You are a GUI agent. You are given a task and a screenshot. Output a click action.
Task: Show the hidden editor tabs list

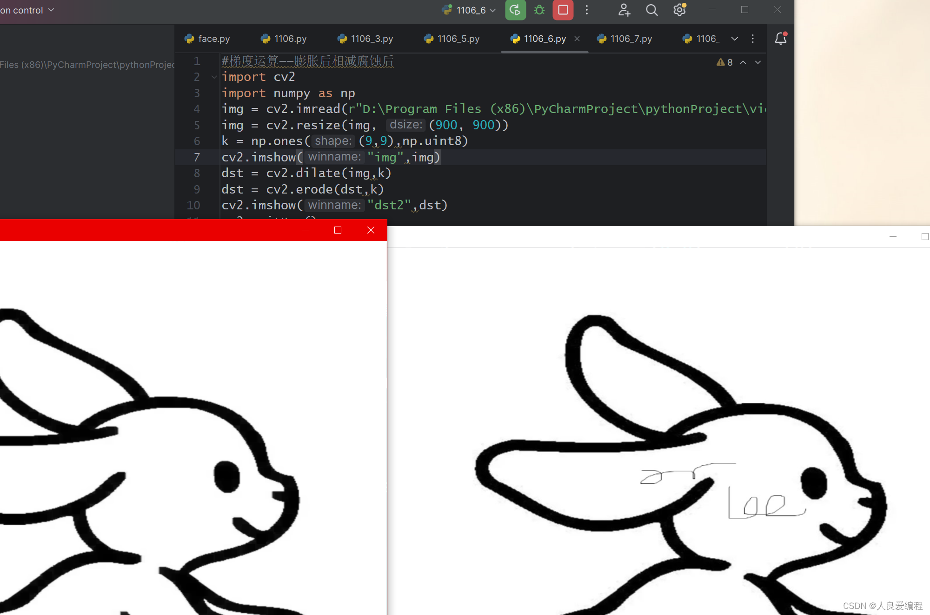point(735,39)
